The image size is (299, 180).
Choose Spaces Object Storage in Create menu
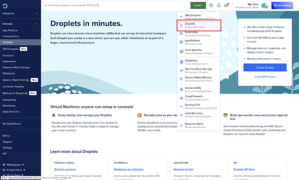pos(198,79)
